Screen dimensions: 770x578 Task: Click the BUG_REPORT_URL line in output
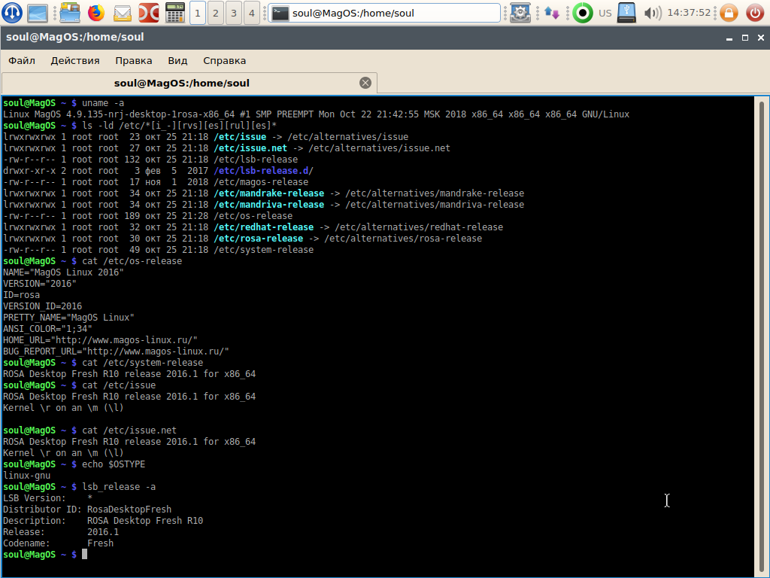(x=116, y=351)
